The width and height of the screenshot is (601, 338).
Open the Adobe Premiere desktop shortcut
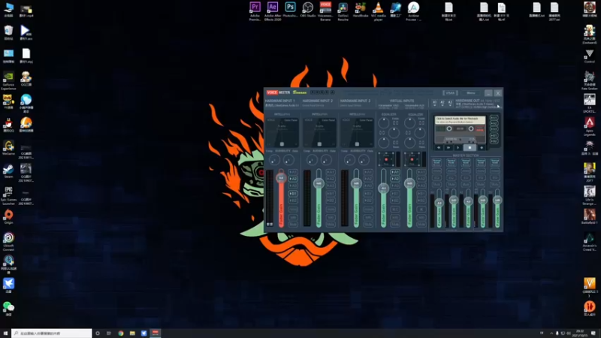[255, 11]
